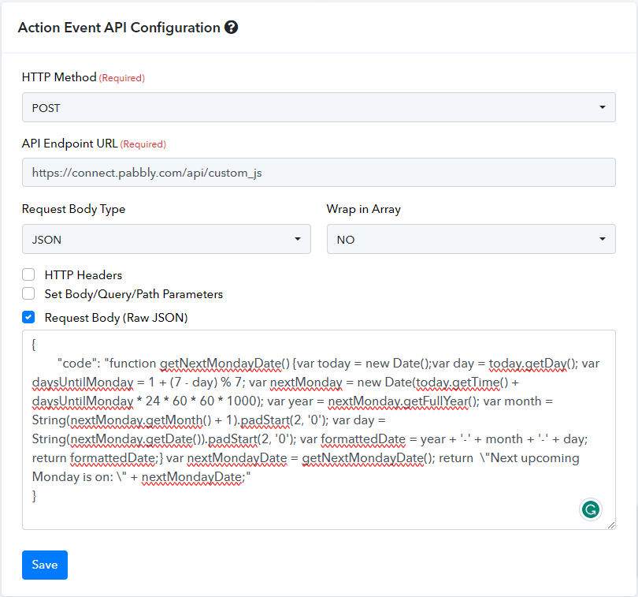This screenshot has width=638, height=597.
Task: Expand the JSON Request Body Type dropdown
Action: tap(166, 239)
